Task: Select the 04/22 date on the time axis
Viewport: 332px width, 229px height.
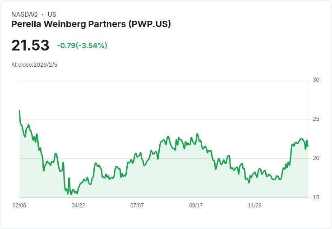Action: point(78,206)
